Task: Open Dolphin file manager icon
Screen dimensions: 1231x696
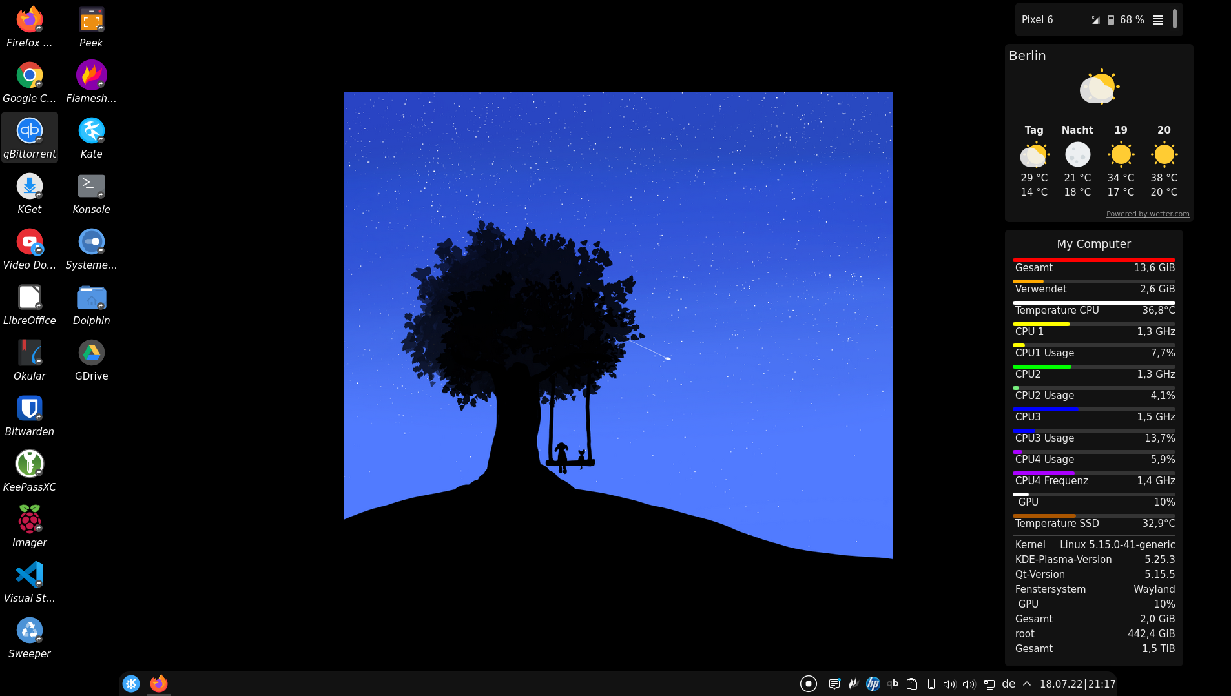Action: pos(91,305)
